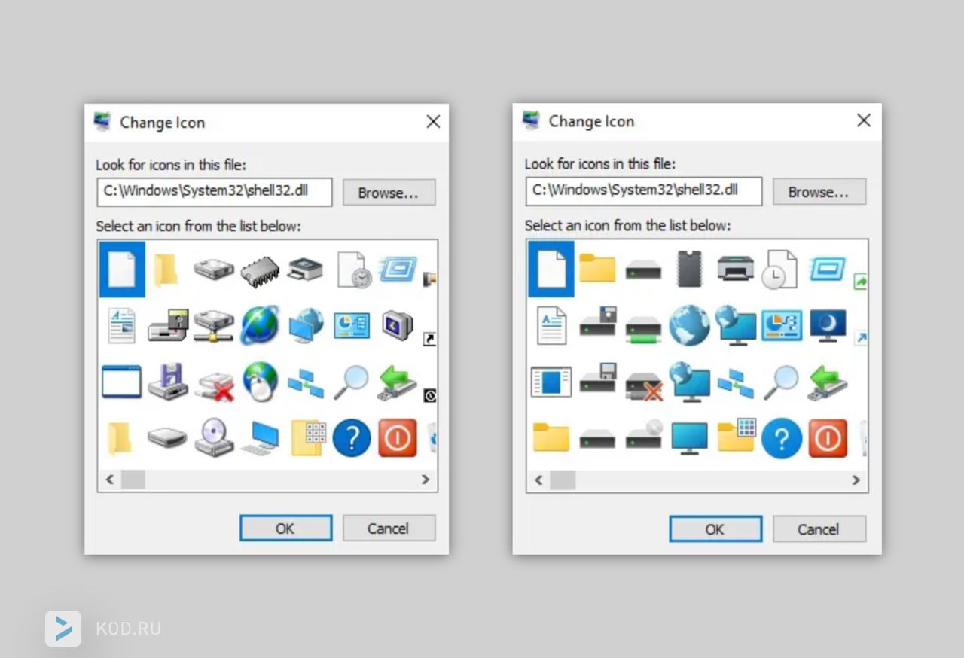Select document-with-clock icon in left dialog
Screen dimensions: 964x658
click(354, 270)
